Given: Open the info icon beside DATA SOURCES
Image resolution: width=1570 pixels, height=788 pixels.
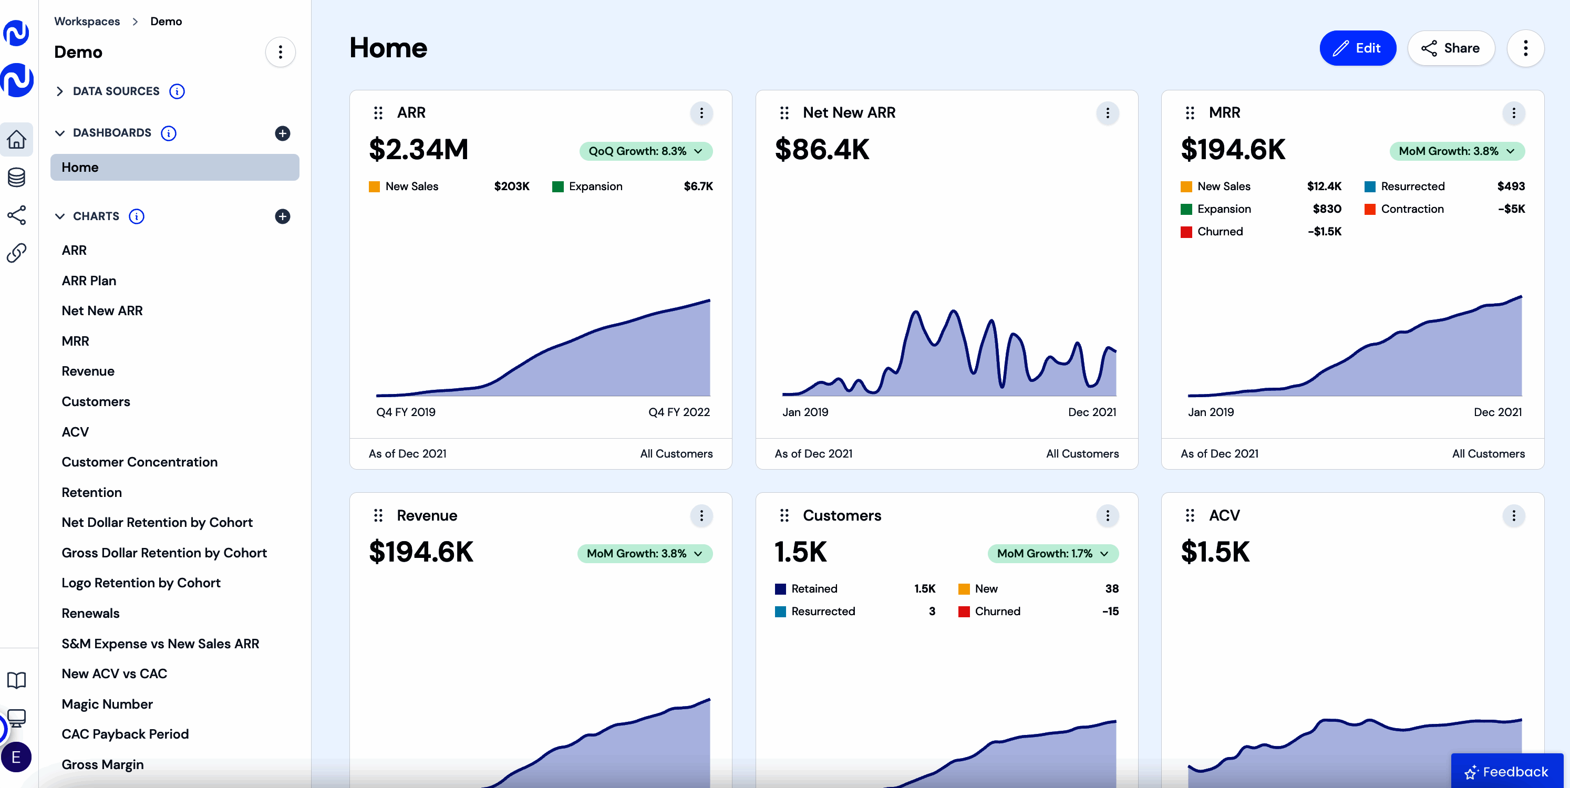Looking at the screenshot, I should 177,91.
